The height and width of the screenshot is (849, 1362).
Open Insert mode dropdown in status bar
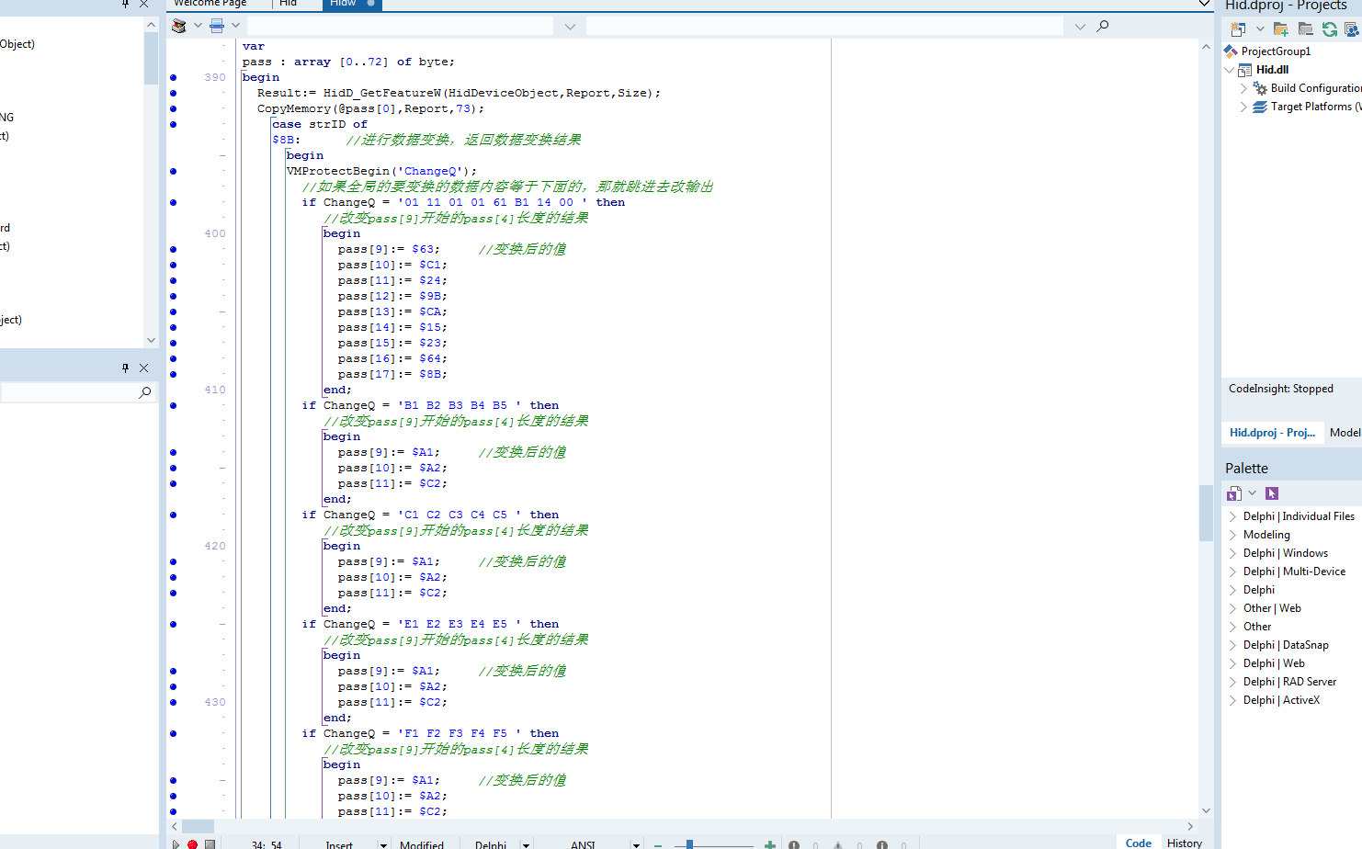pyautogui.click(x=383, y=845)
